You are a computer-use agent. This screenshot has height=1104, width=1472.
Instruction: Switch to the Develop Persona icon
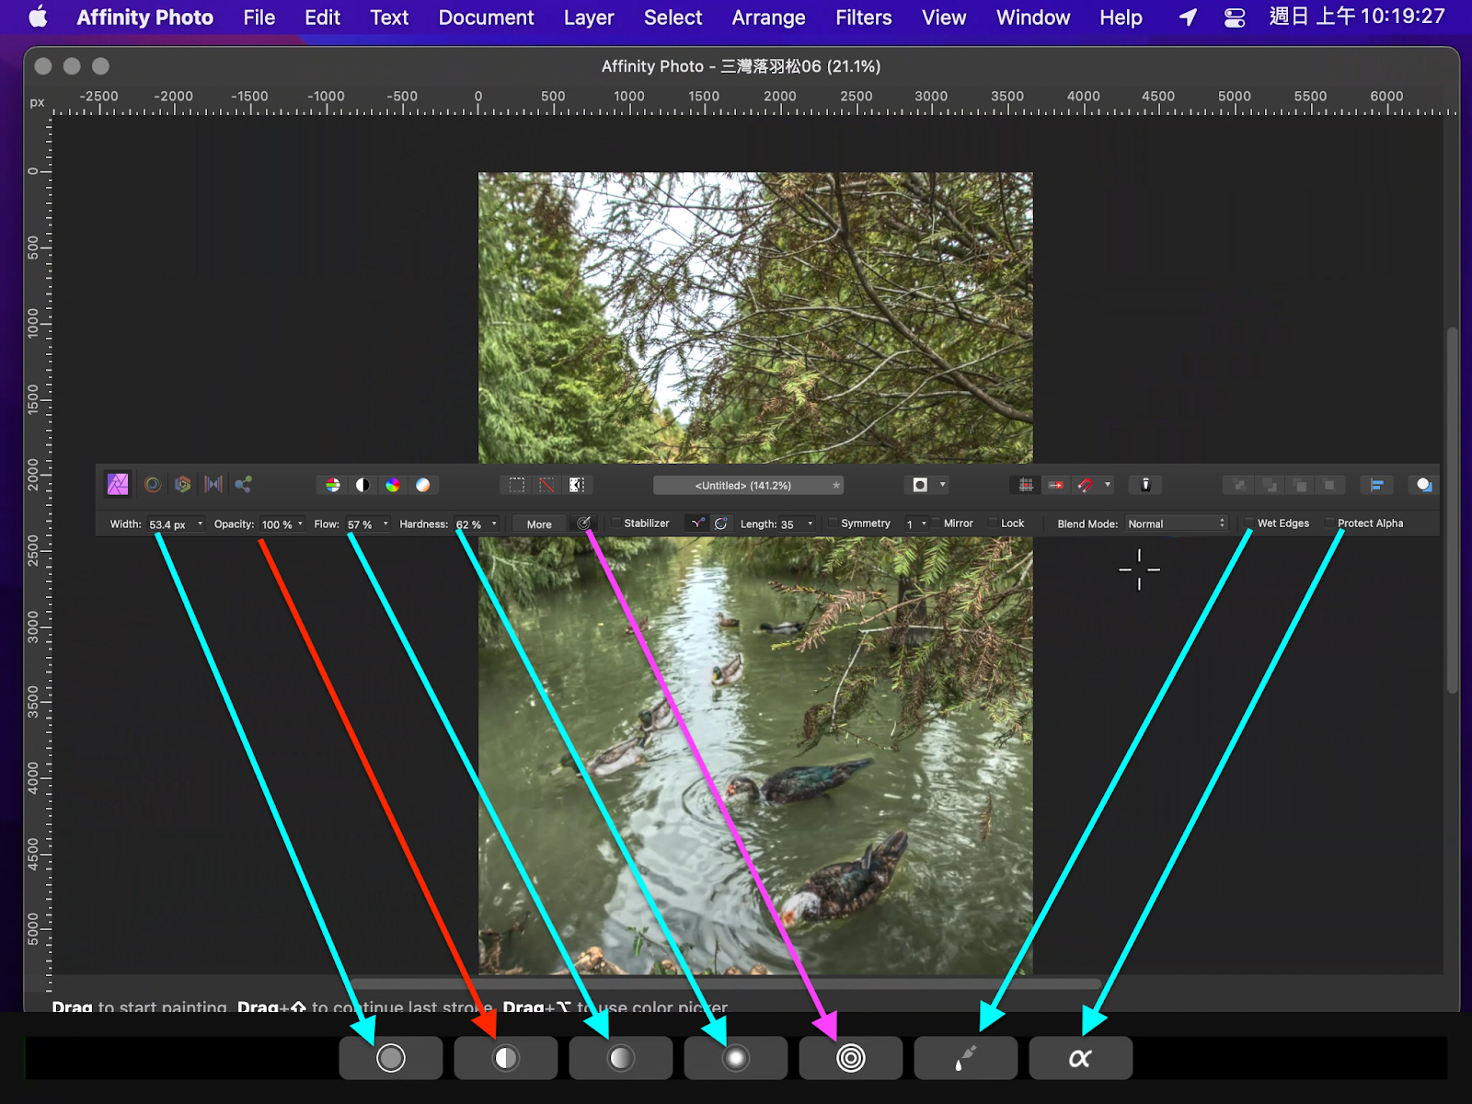pyautogui.click(x=183, y=484)
